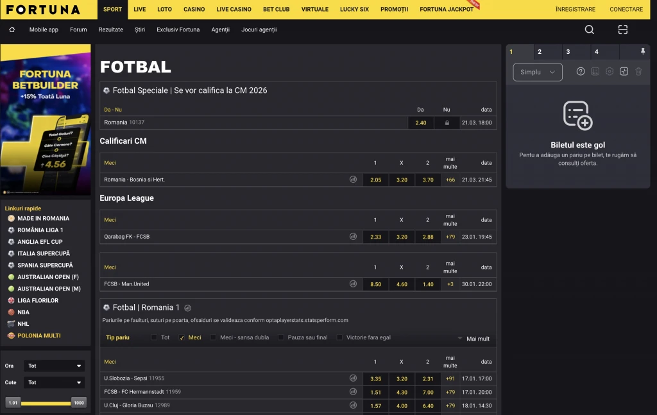657x415 pixels.
Task: Pin the bet slip panel
Action: click(x=643, y=51)
